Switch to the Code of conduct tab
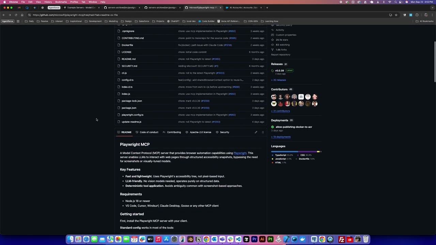 [x=147, y=132]
